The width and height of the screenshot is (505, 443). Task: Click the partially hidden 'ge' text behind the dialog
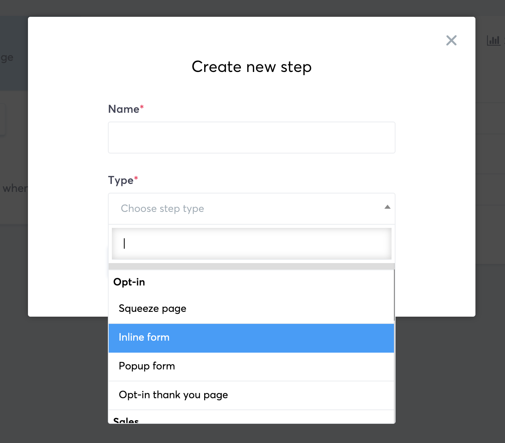click(7, 58)
